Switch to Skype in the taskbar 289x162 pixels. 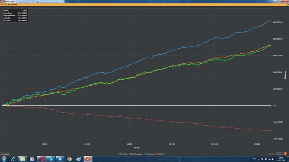(50, 159)
